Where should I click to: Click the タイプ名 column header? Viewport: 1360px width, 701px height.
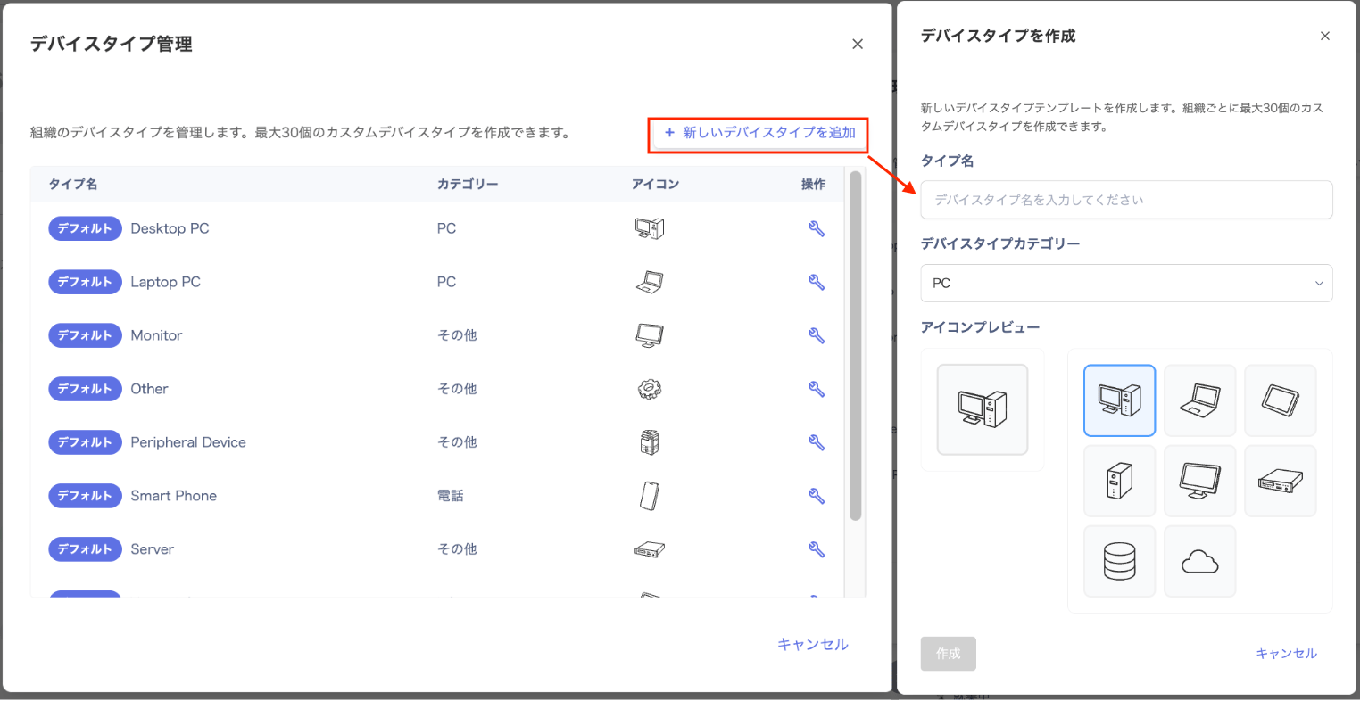coord(73,184)
